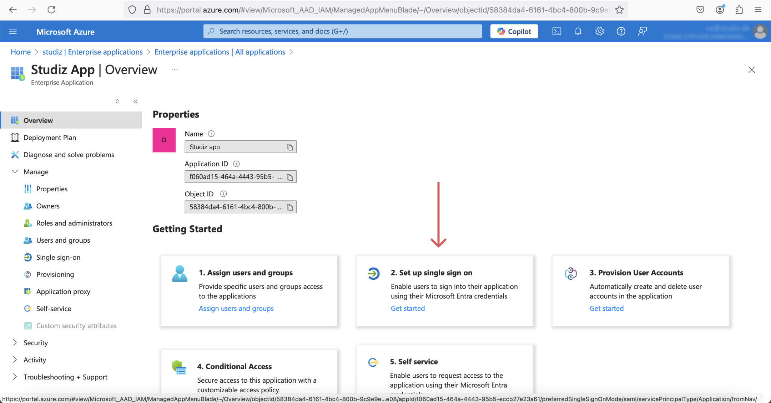Click the Set up single sign on card icon
771x403 pixels.
click(373, 274)
